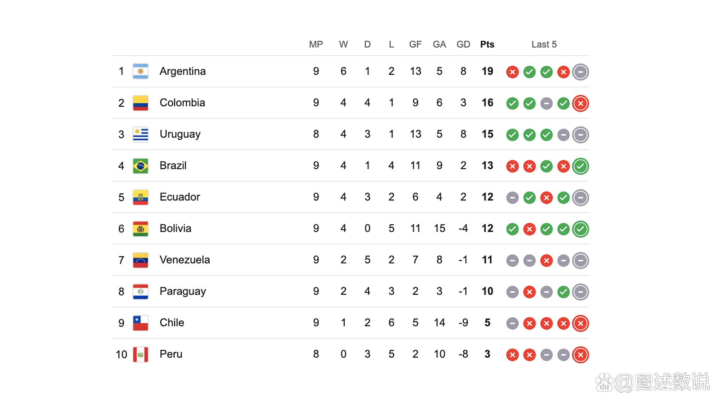Select the MP column header
The height and width of the screenshot is (407, 724).
[316, 44]
